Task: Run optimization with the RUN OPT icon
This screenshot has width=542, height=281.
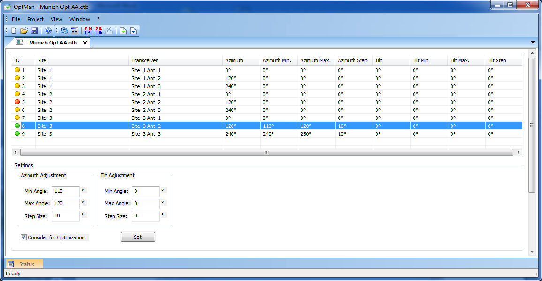Action: click(89, 31)
